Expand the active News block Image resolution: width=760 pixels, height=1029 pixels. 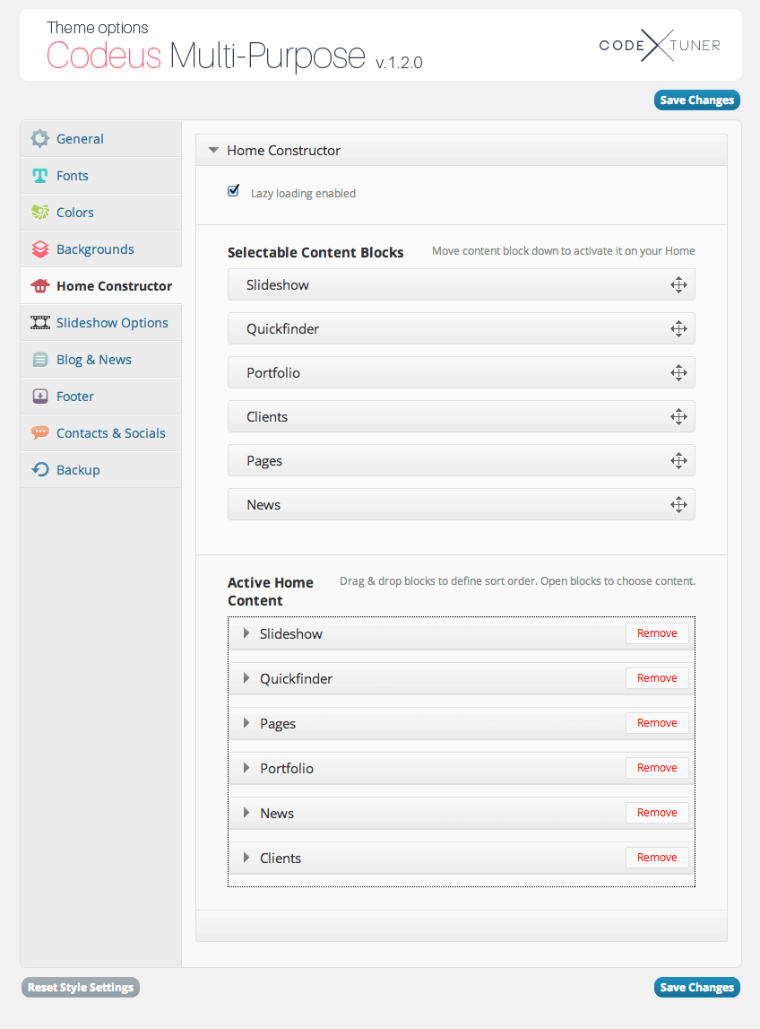tap(246, 813)
